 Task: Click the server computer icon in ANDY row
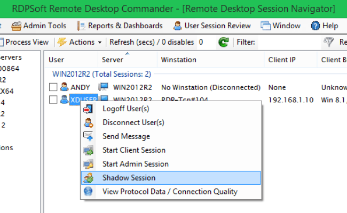pyautogui.click(x=104, y=87)
